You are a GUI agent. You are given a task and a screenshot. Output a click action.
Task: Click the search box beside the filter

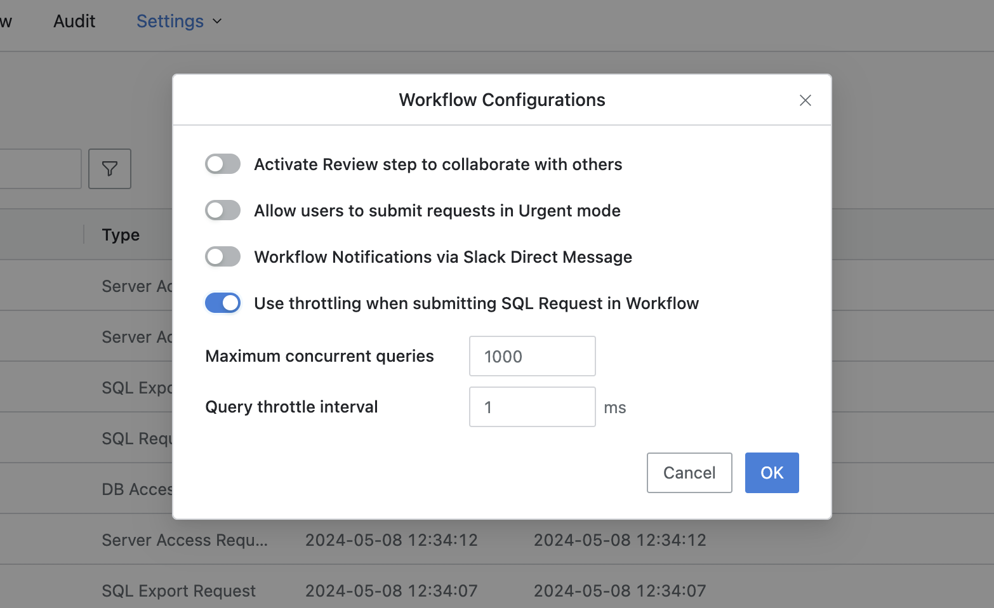click(x=41, y=169)
